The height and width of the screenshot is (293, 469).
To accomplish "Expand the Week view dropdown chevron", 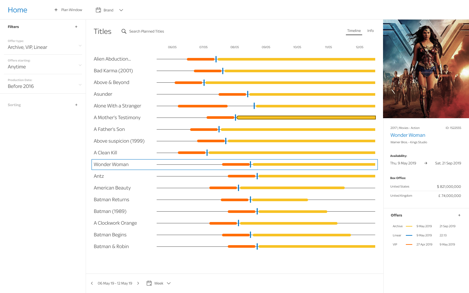I will (x=169, y=283).
